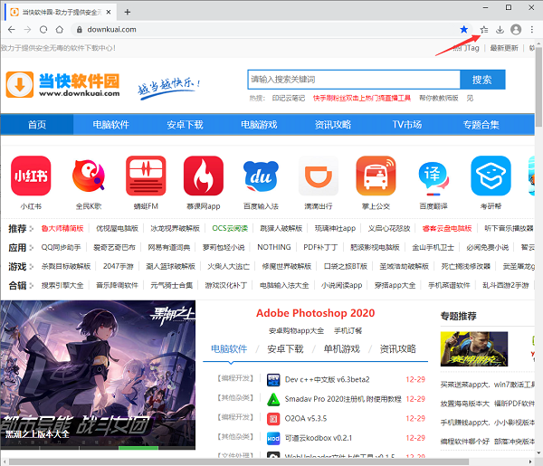The height and width of the screenshot is (466, 543).
Task: Open the 全民K歌 app icon
Action: (x=89, y=176)
